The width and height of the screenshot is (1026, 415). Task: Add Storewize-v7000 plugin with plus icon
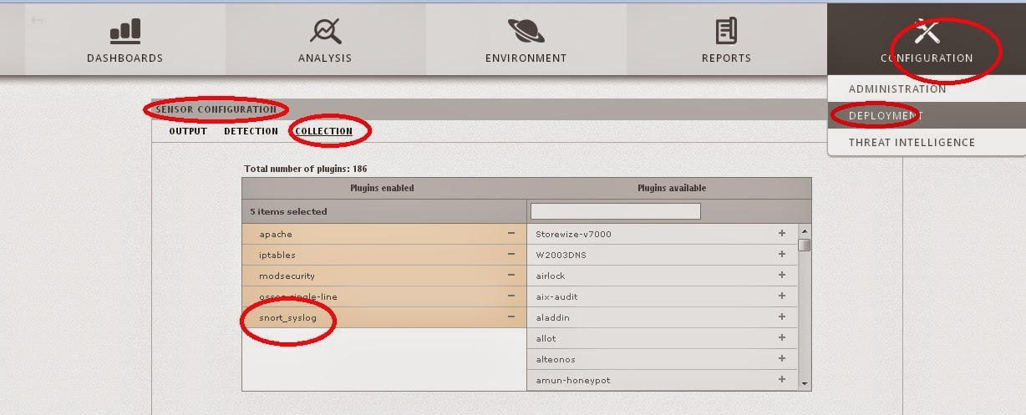(x=782, y=234)
